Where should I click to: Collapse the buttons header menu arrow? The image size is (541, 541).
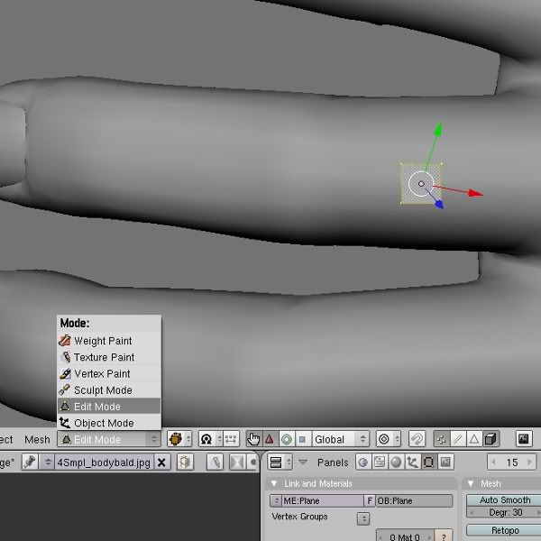303,462
